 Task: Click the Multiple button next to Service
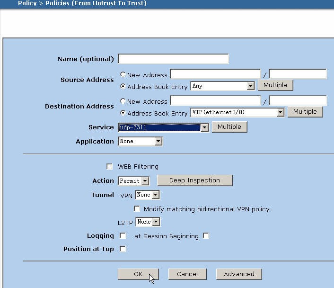229,127
